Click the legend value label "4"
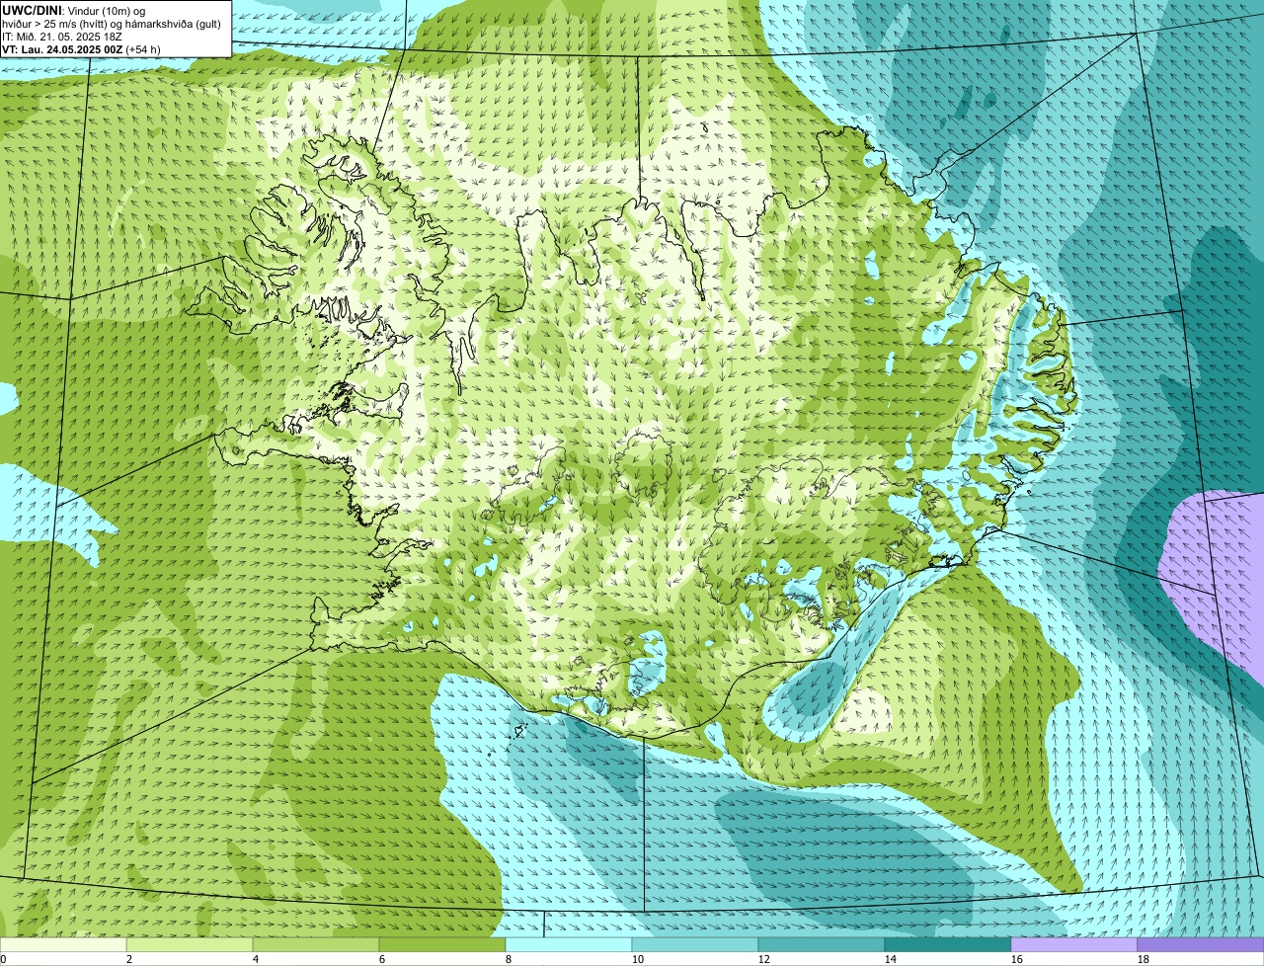 pyautogui.click(x=256, y=959)
